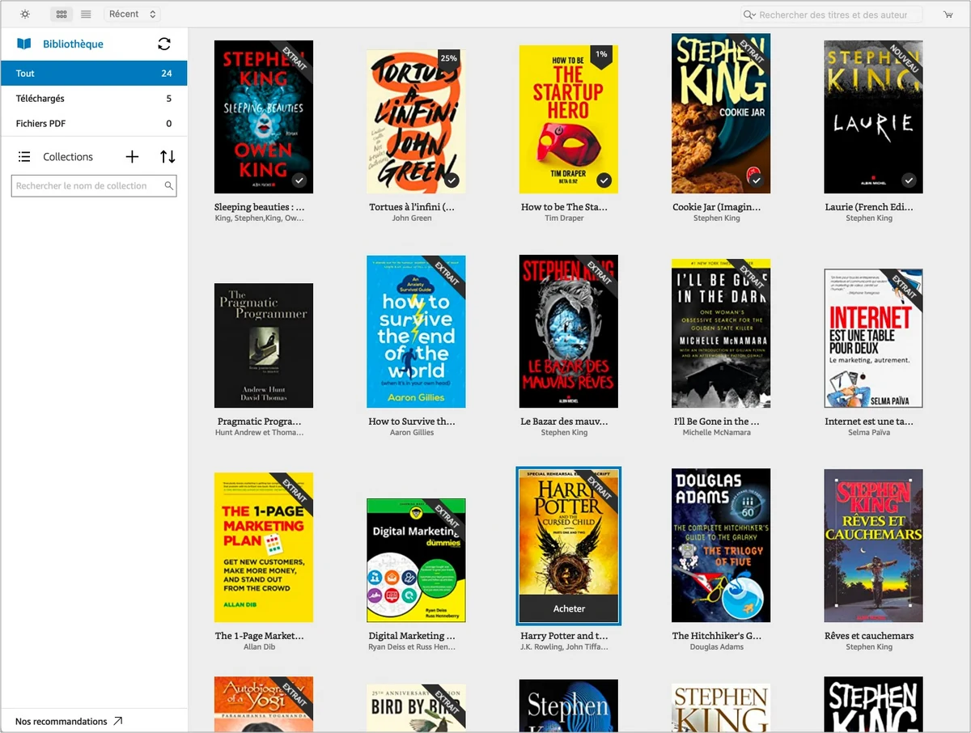
Task: Switch to list view
Action: tap(86, 15)
